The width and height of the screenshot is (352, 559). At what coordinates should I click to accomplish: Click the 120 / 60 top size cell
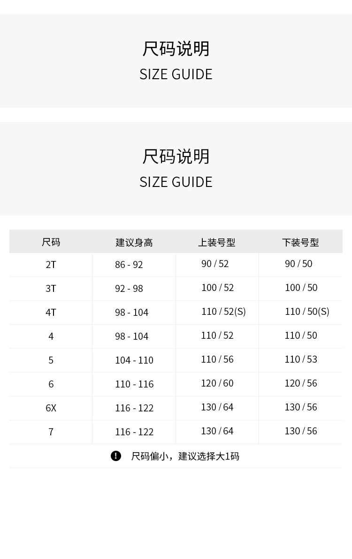[x=217, y=383]
